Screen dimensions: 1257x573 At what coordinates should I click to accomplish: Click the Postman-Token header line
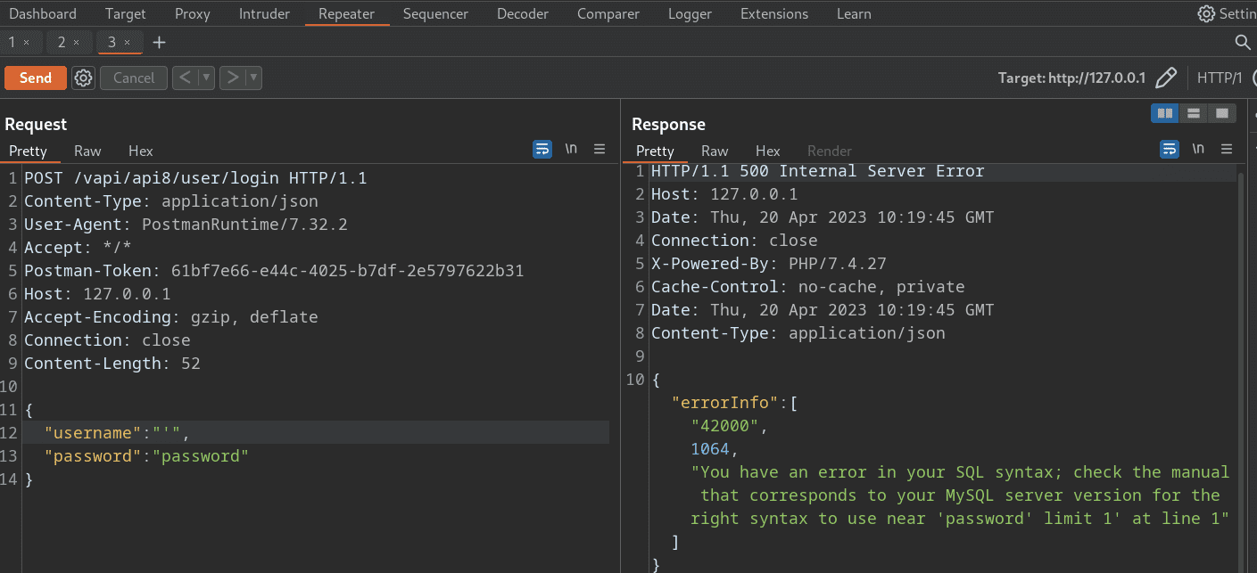274,271
